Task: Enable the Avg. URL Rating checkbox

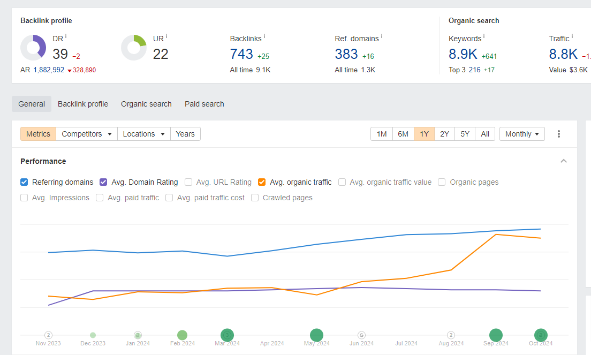Action: coord(188,182)
